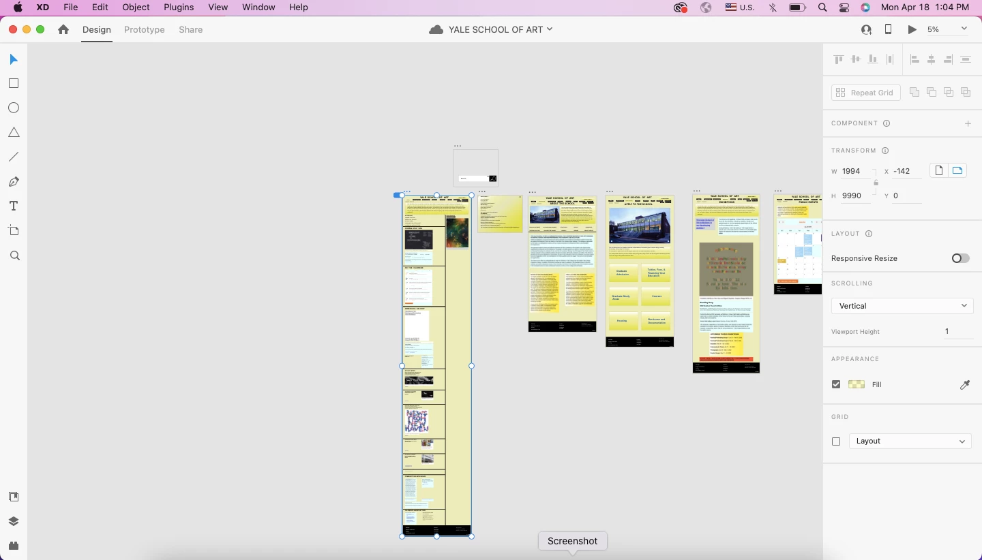Open the Edit menu

coord(100,7)
